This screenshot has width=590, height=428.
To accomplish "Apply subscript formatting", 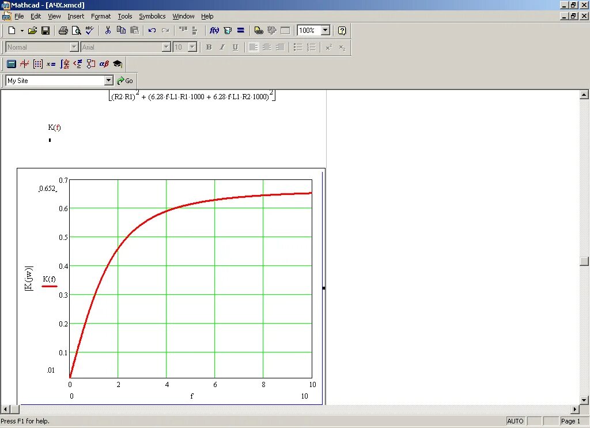I will (342, 47).
